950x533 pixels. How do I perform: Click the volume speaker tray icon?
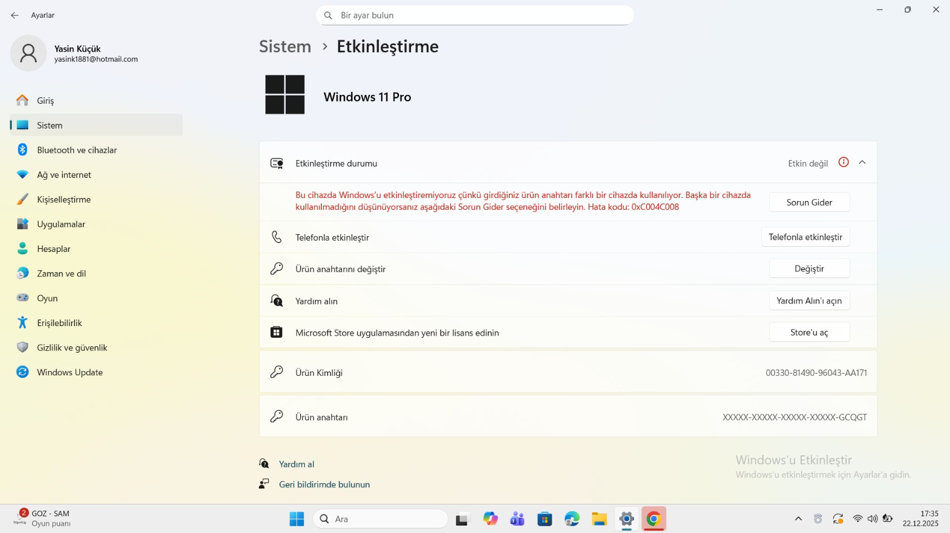[x=872, y=519]
